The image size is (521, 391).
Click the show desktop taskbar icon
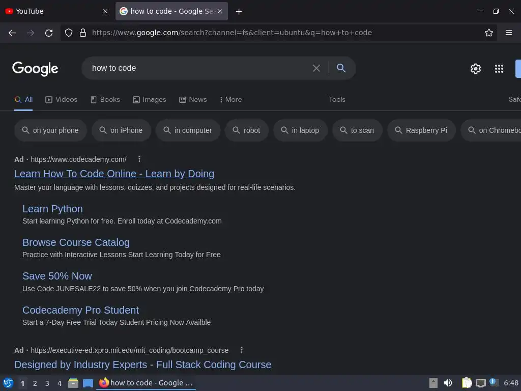88,383
